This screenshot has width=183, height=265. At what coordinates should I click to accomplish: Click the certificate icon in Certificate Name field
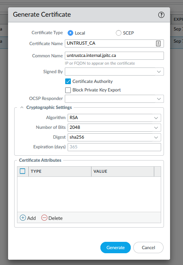point(158,43)
